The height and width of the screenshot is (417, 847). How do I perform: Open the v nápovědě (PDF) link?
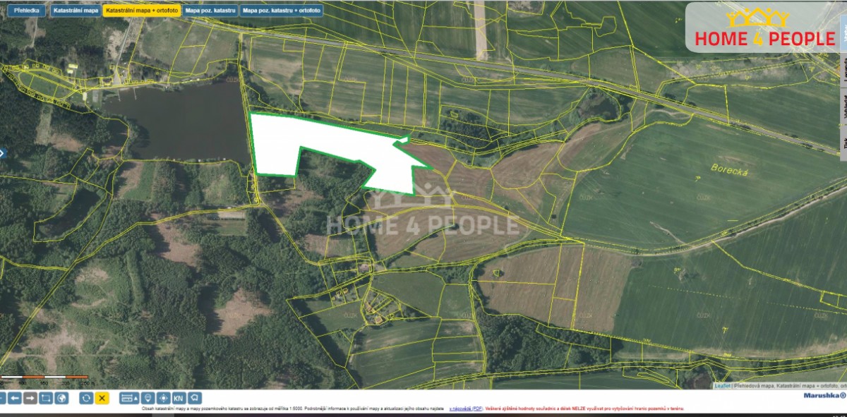point(467,409)
